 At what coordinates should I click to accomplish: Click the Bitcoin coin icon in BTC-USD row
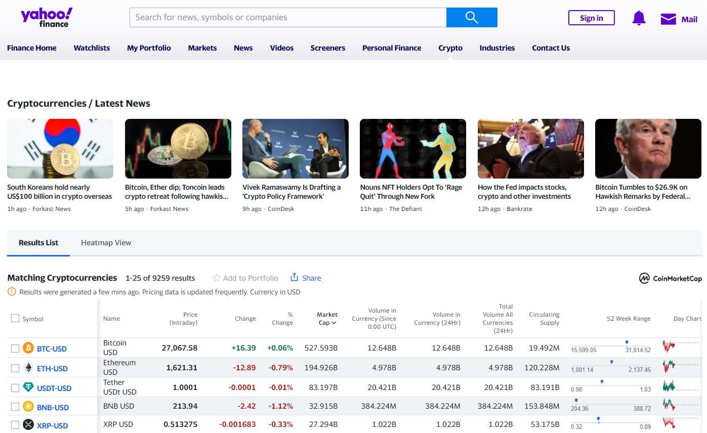point(28,348)
